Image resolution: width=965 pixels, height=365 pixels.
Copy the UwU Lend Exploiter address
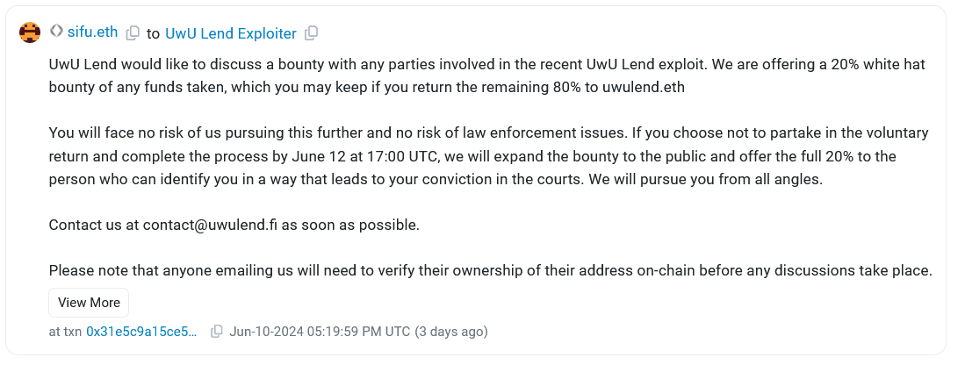click(x=312, y=33)
